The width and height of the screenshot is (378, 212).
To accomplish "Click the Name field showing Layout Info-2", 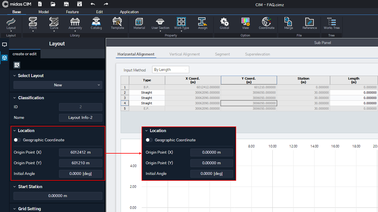I will pos(80,117).
